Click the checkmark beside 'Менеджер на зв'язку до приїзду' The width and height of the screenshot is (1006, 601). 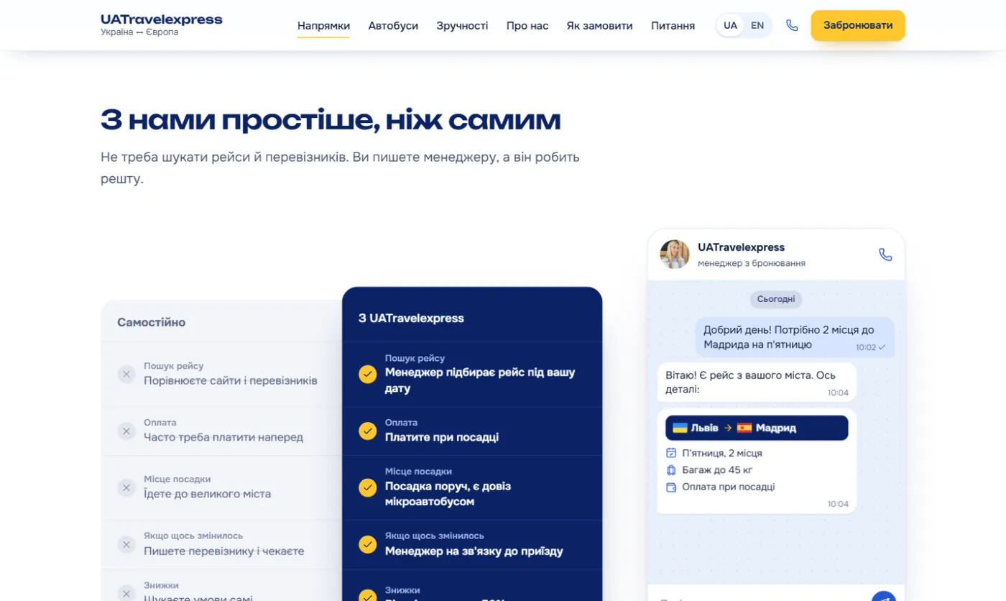368,544
